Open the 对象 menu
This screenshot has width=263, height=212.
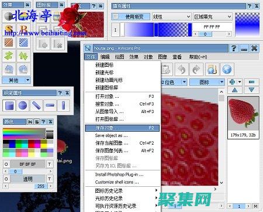148,57
